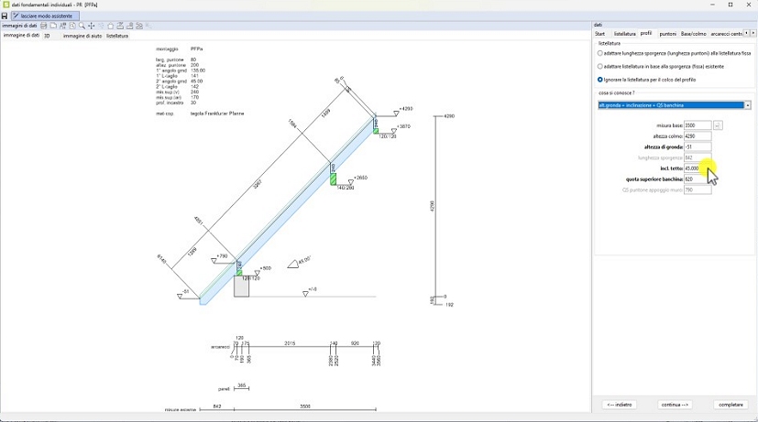Switch to the puntoni tab

pos(667,33)
